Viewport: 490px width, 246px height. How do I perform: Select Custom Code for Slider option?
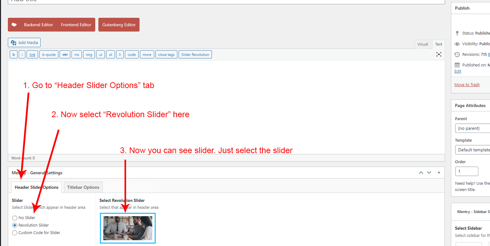(15, 233)
